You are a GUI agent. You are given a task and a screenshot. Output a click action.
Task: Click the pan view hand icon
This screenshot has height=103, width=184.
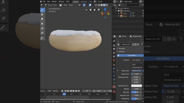point(95,10)
